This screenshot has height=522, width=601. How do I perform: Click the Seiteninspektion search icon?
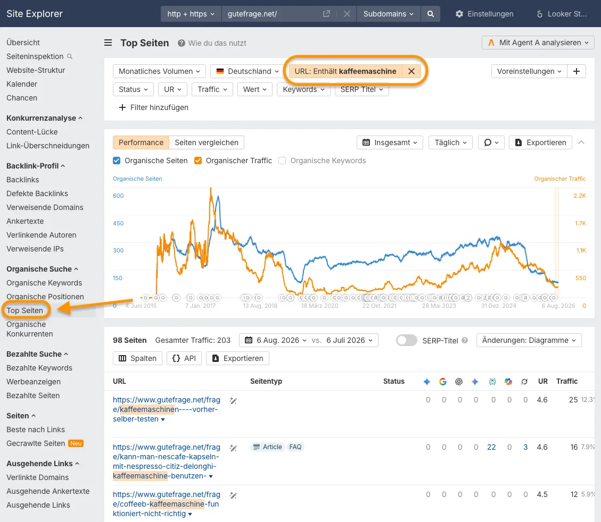click(70, 56)
